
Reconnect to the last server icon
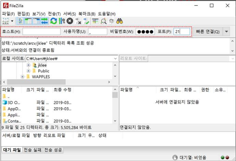(x=86, y=21)
